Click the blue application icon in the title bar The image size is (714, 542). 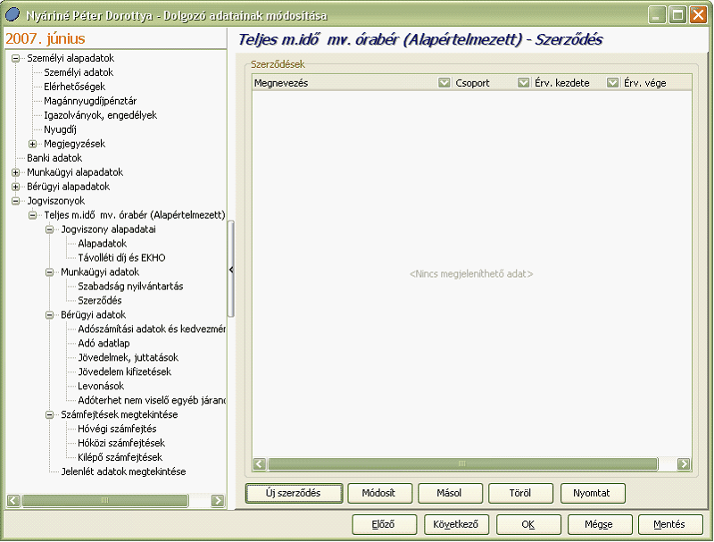click(12, 14)
